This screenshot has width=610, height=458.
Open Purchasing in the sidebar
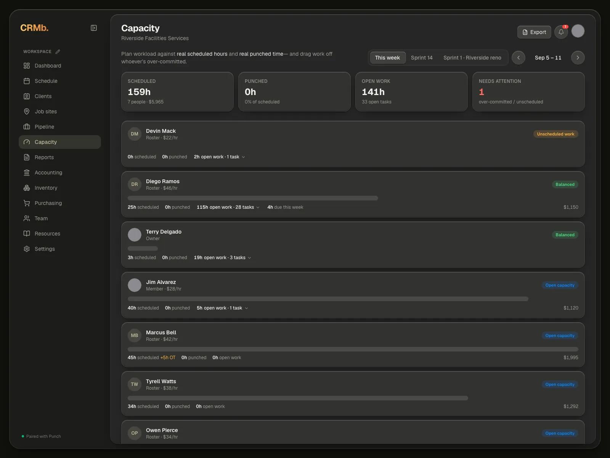point(60,203)
